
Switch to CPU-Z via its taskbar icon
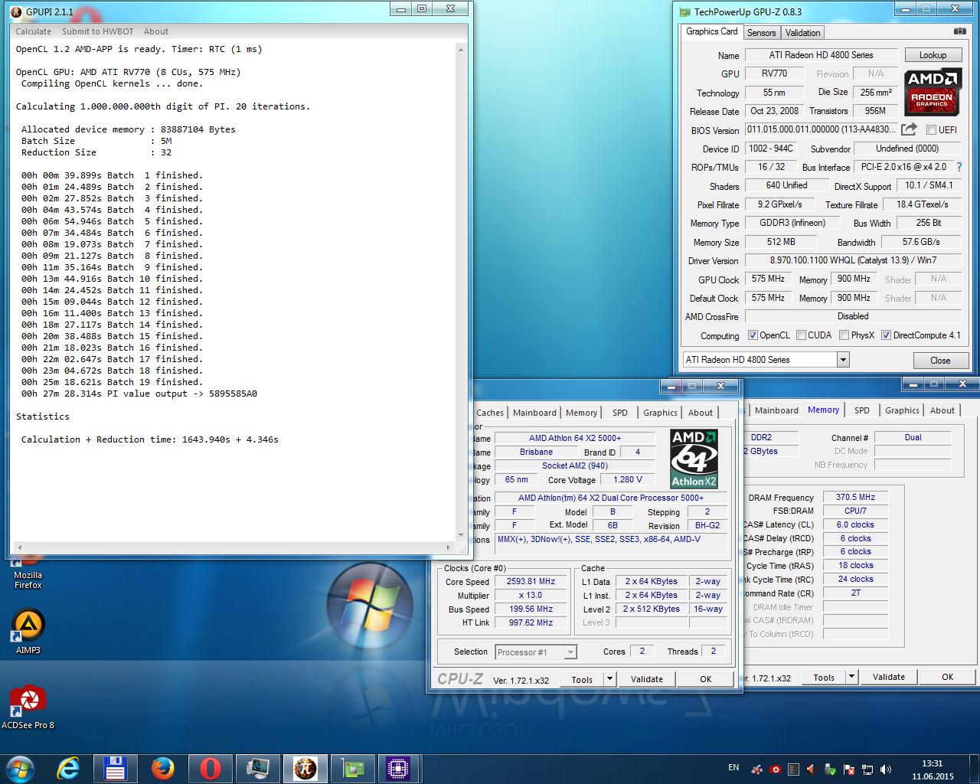point(399,768)
